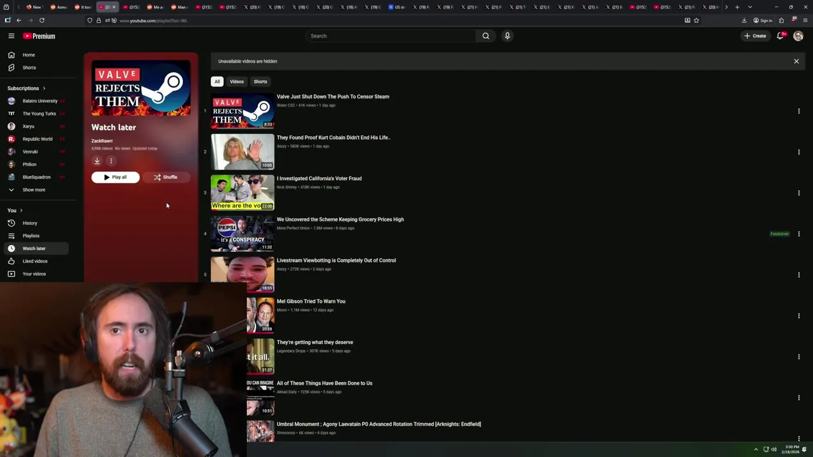Expand the Subscriptions section chevron

pos(44,88)
